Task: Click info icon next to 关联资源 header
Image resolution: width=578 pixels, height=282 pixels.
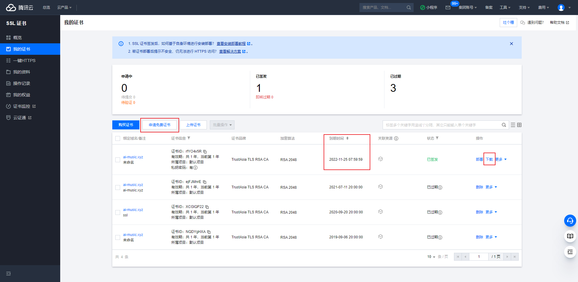Action: click(x=396, y=138)
